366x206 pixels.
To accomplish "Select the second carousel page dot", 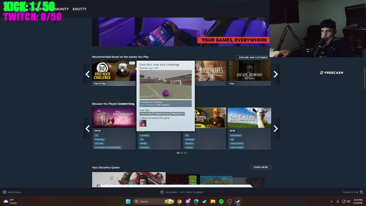I will pos(182,153).
